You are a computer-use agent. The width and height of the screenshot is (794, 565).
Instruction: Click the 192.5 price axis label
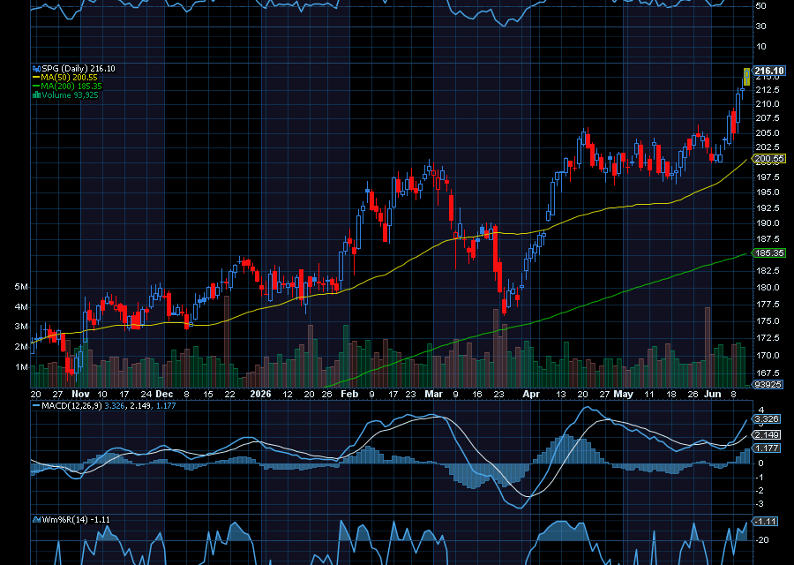tap(768, 207)
